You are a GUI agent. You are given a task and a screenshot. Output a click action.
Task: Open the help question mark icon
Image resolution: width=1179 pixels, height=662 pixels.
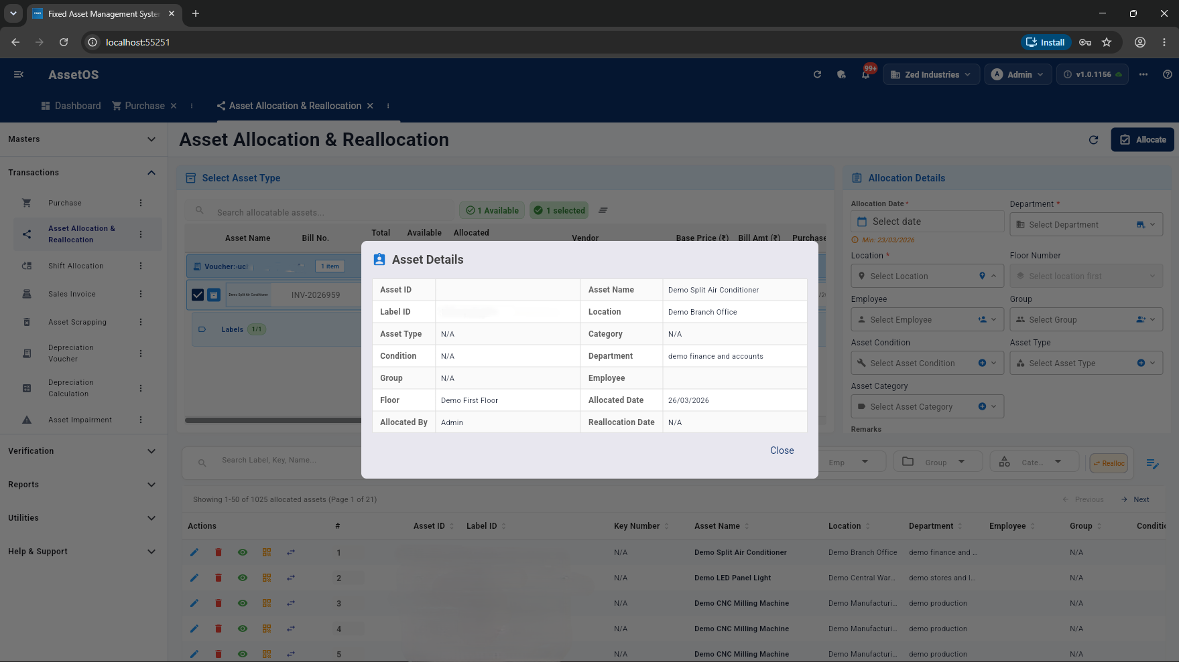pyautogui.click(x=1168, y=74)
